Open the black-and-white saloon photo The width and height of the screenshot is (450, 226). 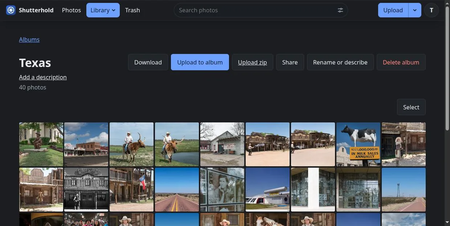86,189
